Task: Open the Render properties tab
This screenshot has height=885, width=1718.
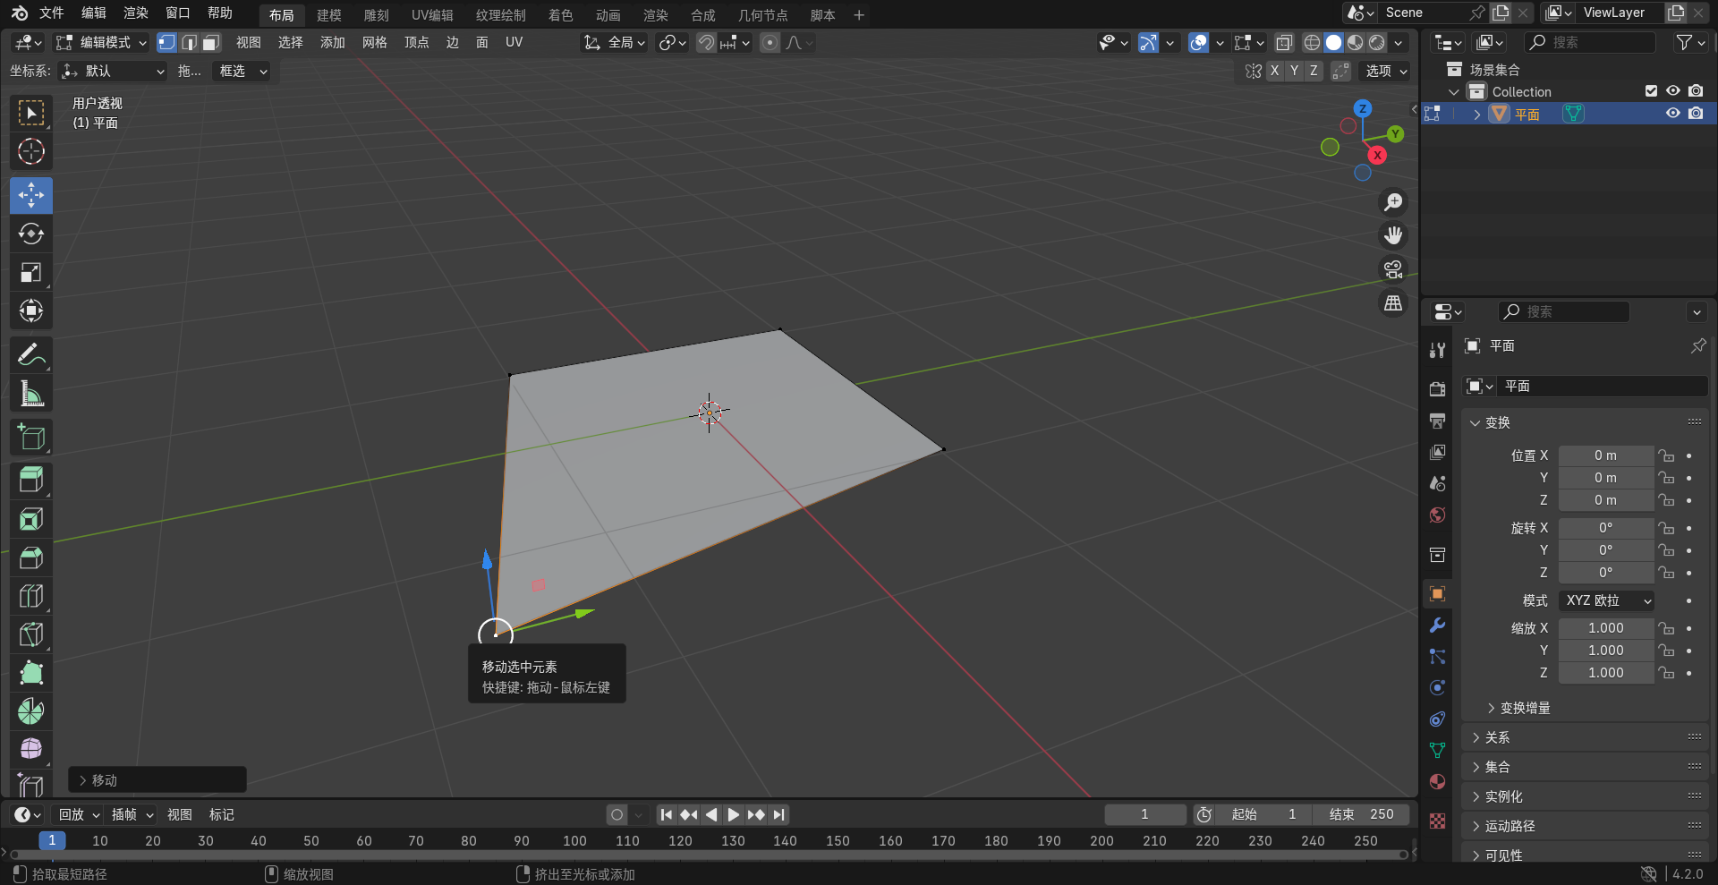Action: (x=1437, y=389)
